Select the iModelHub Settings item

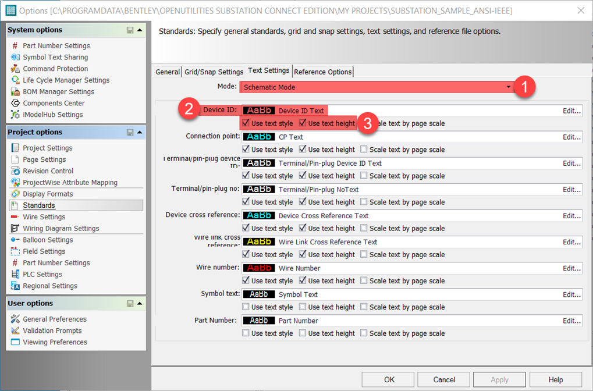pyautogui.click(x=54, y=114)
